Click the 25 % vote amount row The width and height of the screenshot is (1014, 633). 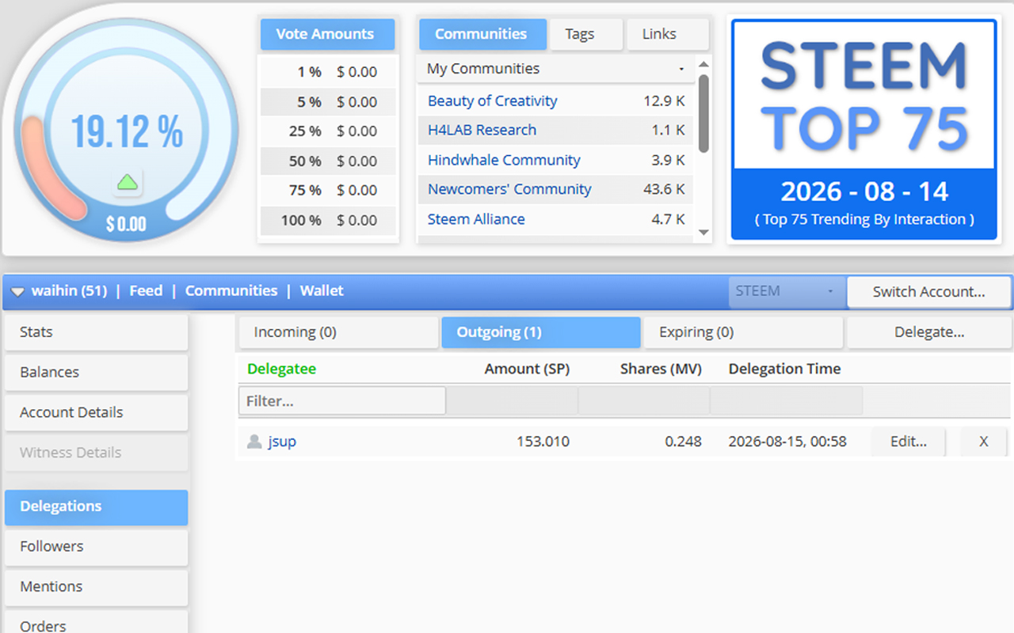coord(328,131)
